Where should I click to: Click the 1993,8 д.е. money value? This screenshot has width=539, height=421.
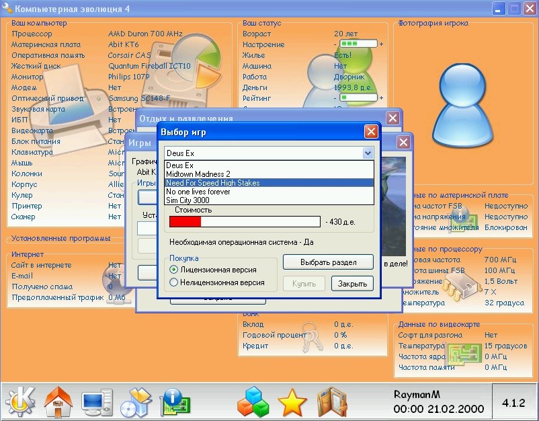coord(353,87)
